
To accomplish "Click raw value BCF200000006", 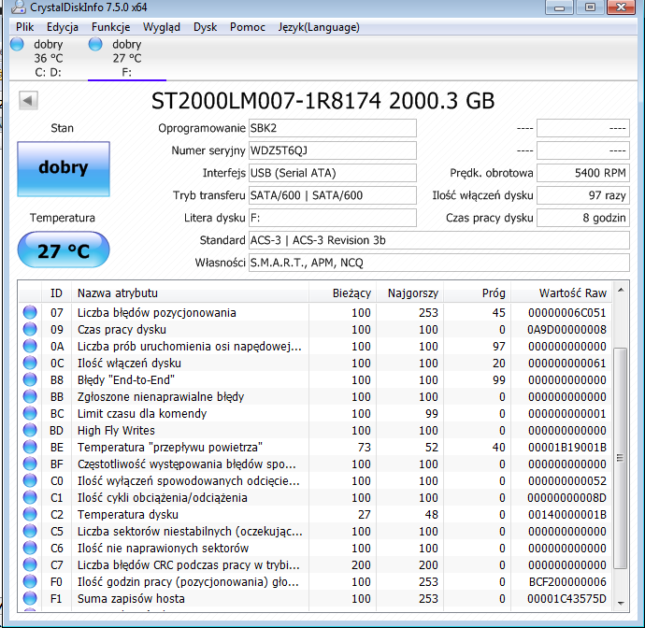I will 567,582.
